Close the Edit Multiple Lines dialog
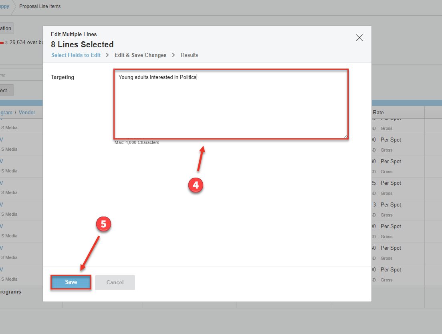This screenshot has height=334, width=442. [x=359, y=38]
